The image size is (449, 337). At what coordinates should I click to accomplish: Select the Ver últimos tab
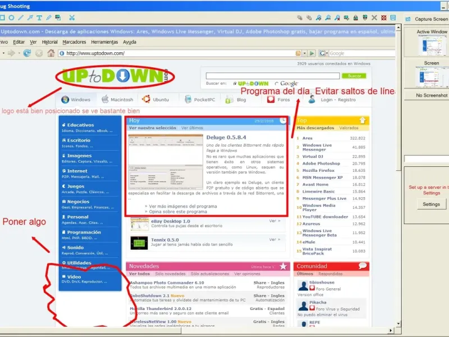(x=192, y=128)
